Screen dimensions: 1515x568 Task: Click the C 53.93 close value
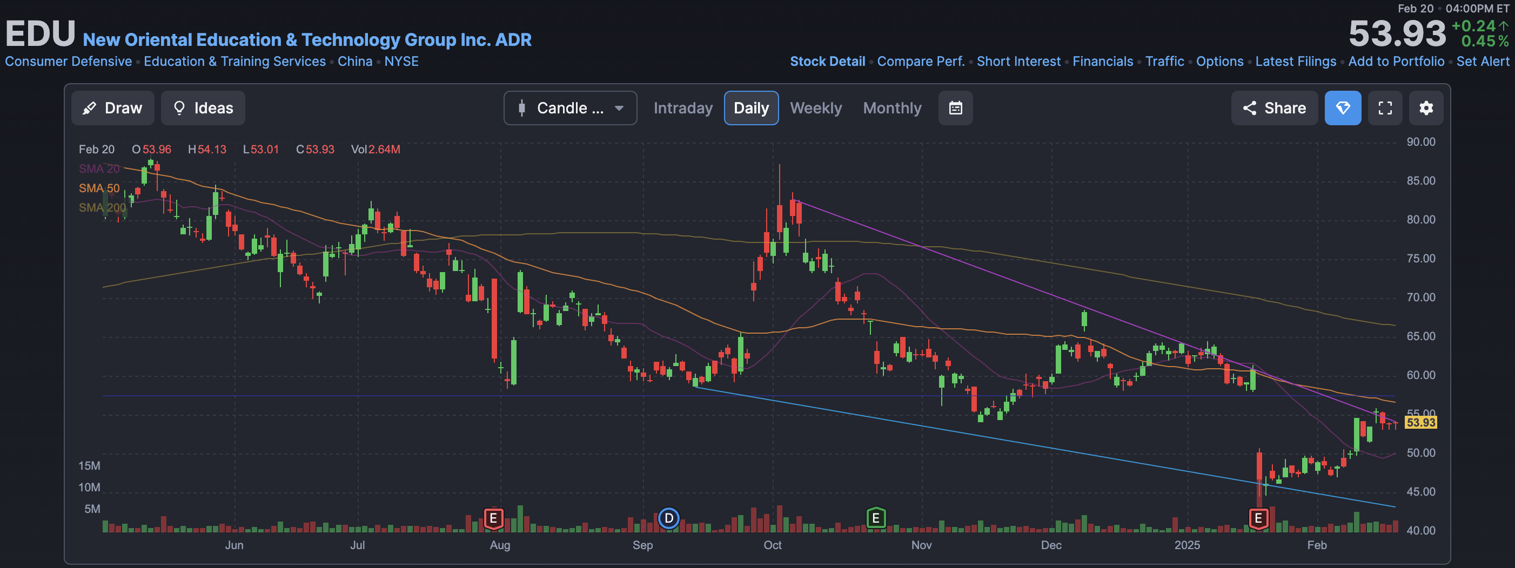click(314, 150)
